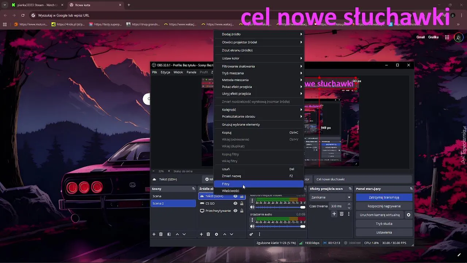Open advanced audio properties gears icon
467x263 pixels.
(x=251, y=234)
